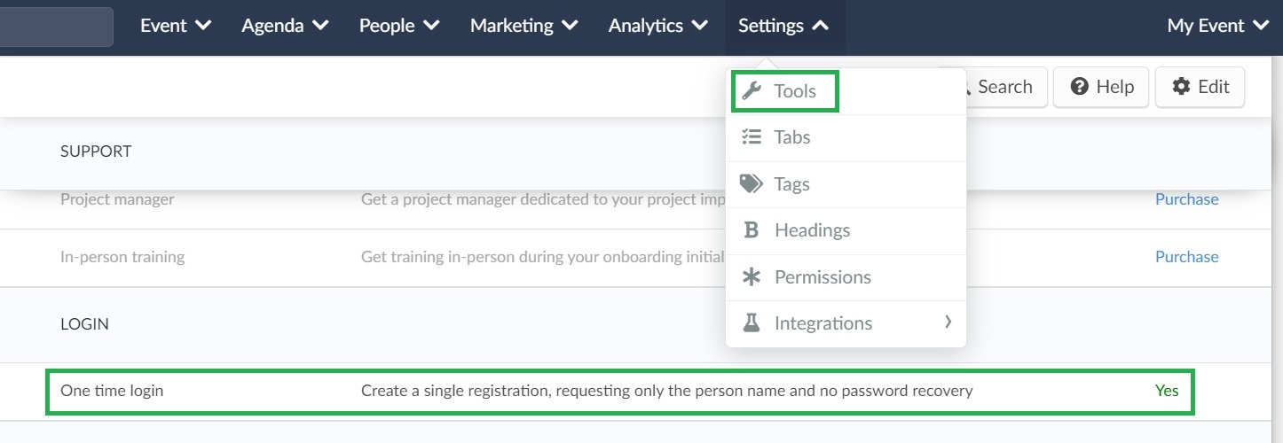The image size is (1283, 443).
Task: Click the wrench icon next to Tools
Action: point(752,90)
